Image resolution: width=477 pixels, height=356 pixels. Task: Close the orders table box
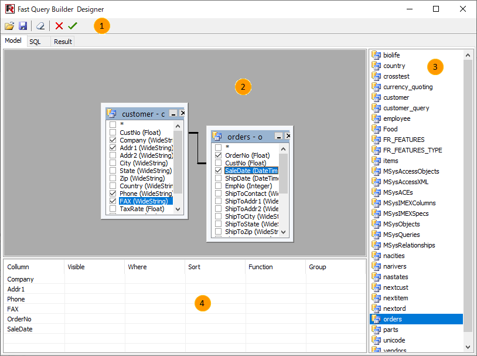(x=288, y=136)
